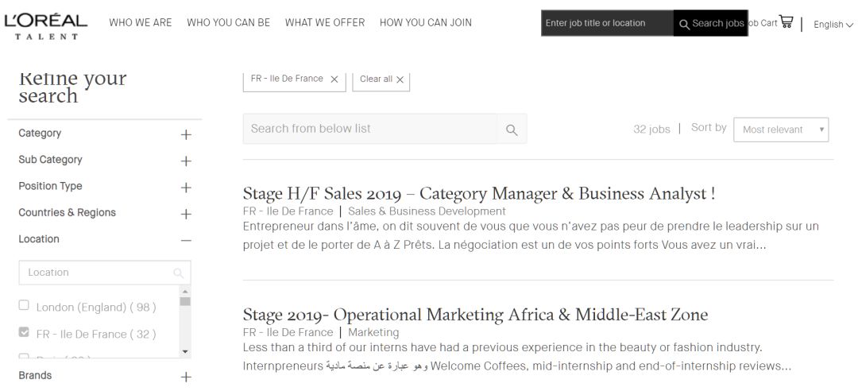Expand the Countries & Regions filter
Screen dimensions: 858x391
pos(186,214)
